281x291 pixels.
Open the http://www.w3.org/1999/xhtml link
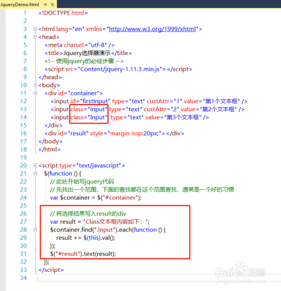click(152, 29)
